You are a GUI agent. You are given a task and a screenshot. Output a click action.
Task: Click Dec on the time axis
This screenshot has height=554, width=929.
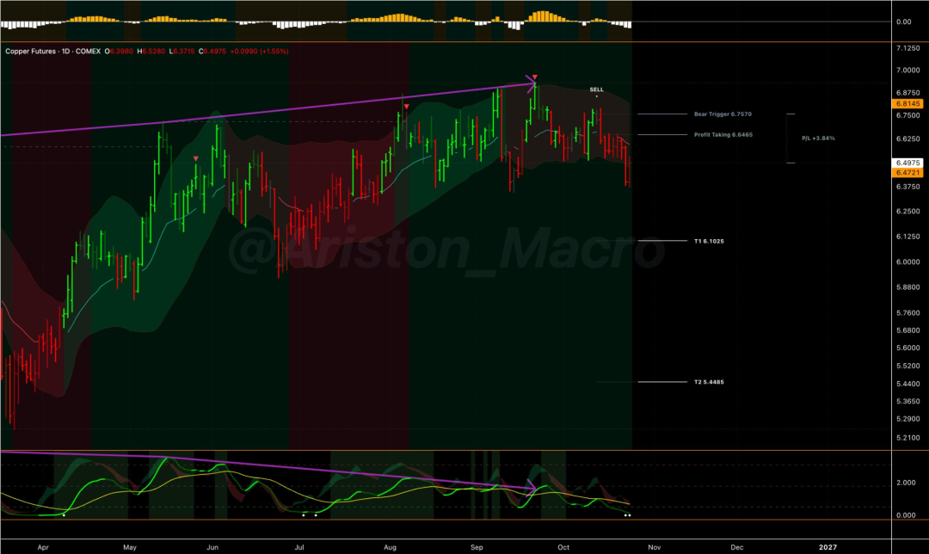coord(737,547)
